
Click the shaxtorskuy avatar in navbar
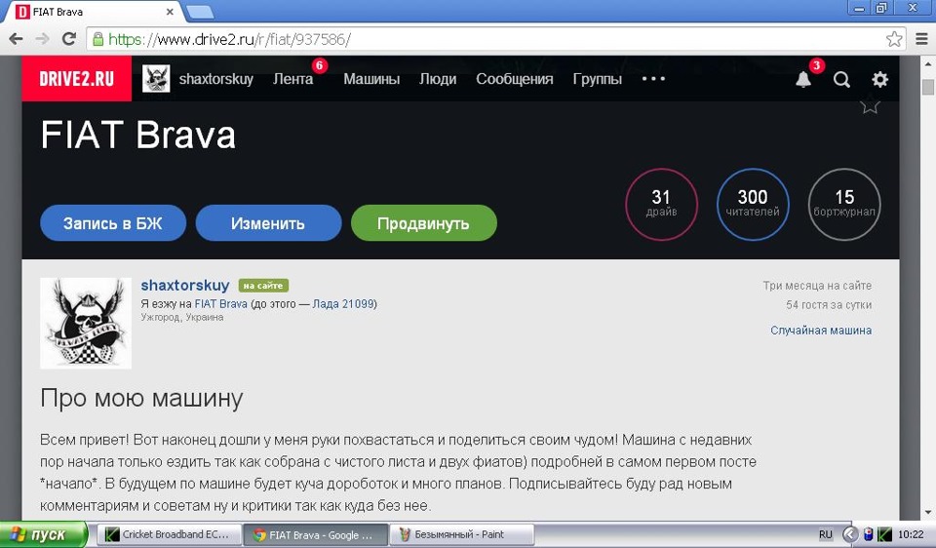click(x=156, y=79)
